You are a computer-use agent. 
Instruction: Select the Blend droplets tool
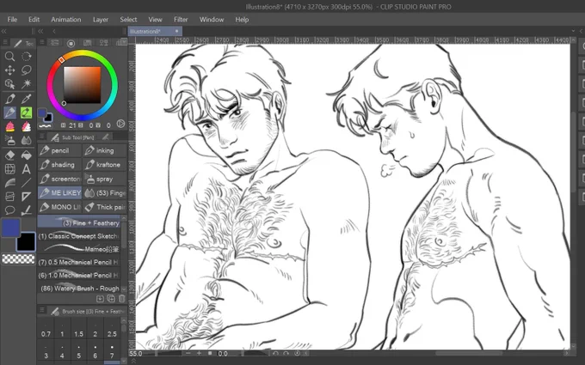(26, 140)
